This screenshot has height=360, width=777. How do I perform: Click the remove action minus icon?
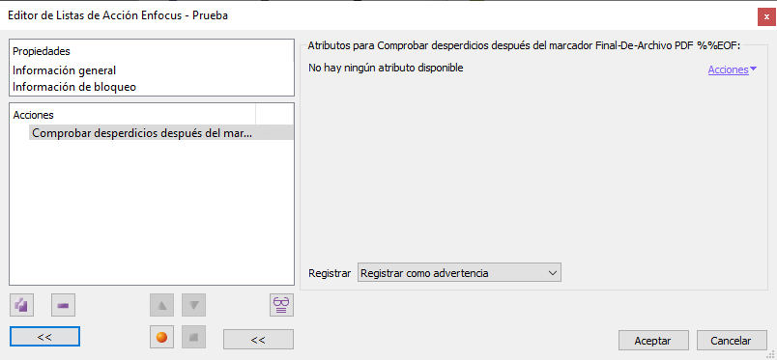pyautogui.click(x=63, y=306)
